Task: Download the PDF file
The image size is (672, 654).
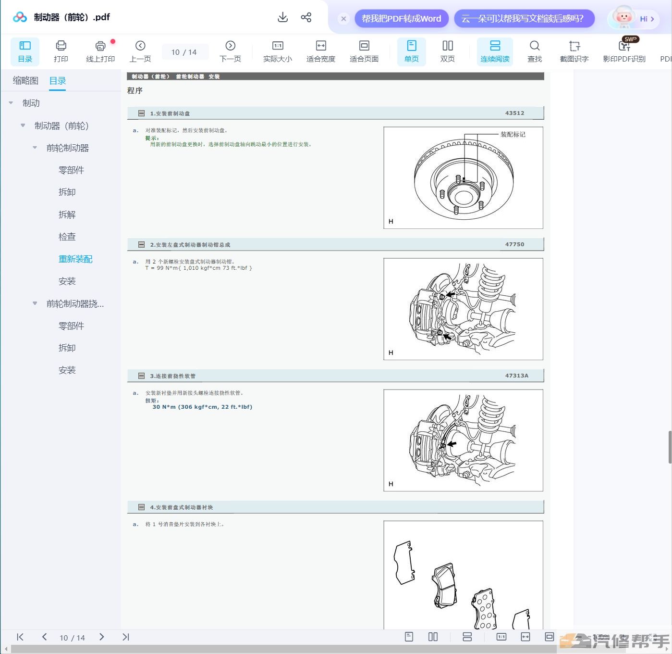Action: (283, 17)
